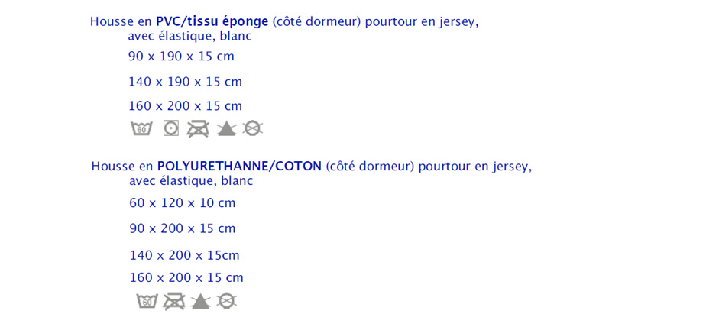Click the do-not-iron icon under PVC housse

click(198, 129)
